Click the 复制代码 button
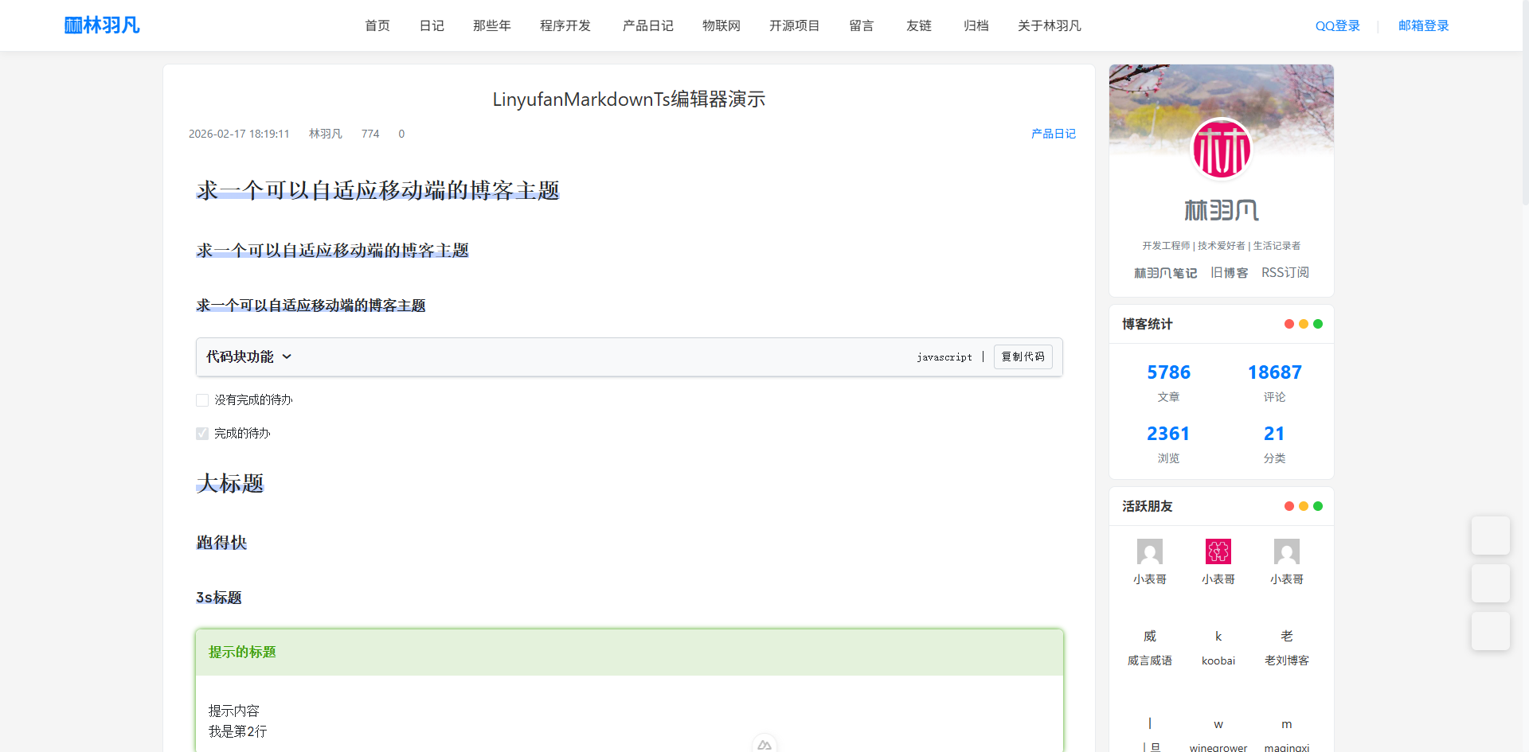1529x752 pixels. (x=1023, y=357)
